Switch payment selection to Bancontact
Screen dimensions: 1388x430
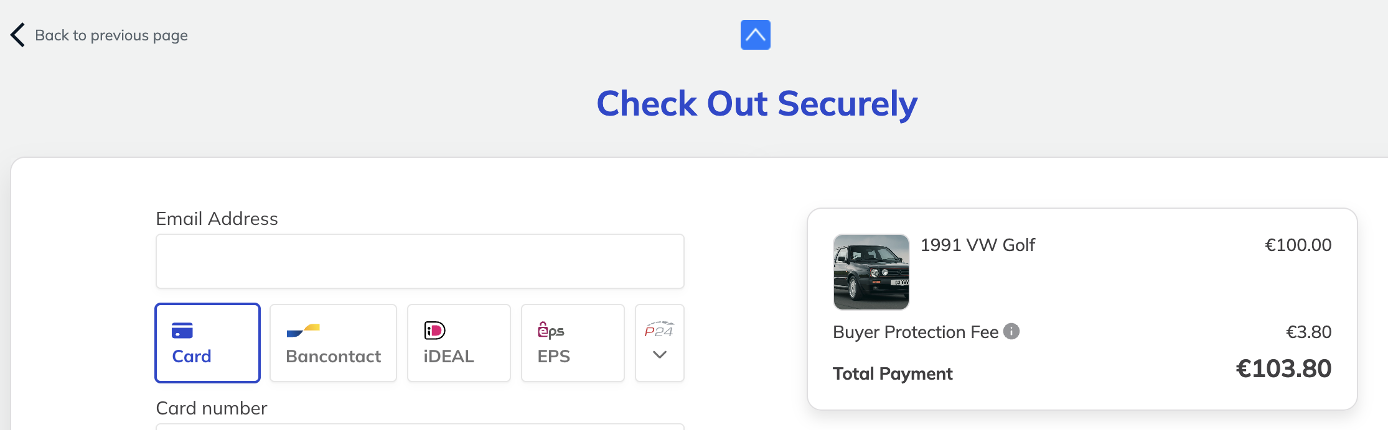click(333, 342)
